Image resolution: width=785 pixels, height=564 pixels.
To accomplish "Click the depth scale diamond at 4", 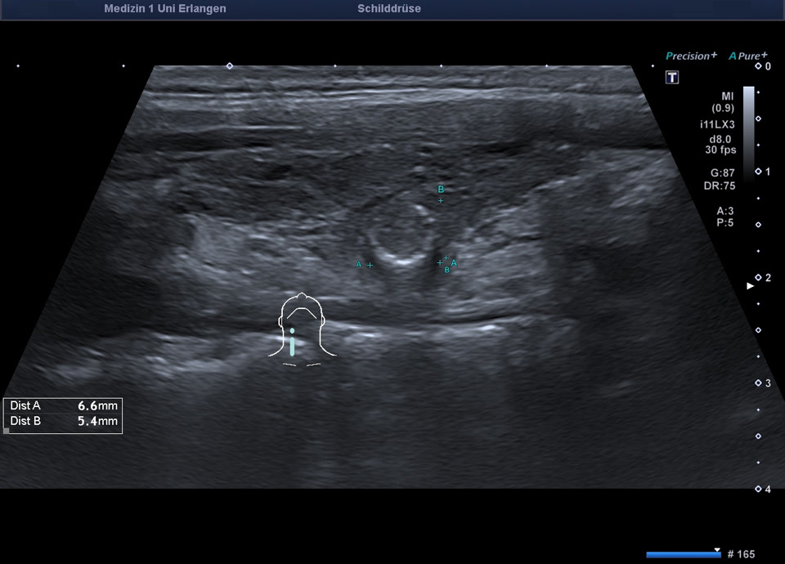I will point(757,489).
